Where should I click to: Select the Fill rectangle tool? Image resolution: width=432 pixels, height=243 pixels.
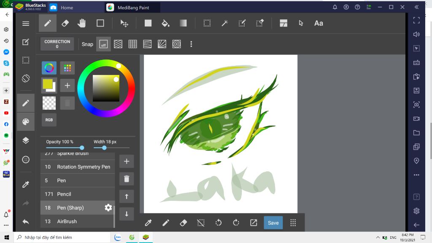click(148, 23)
